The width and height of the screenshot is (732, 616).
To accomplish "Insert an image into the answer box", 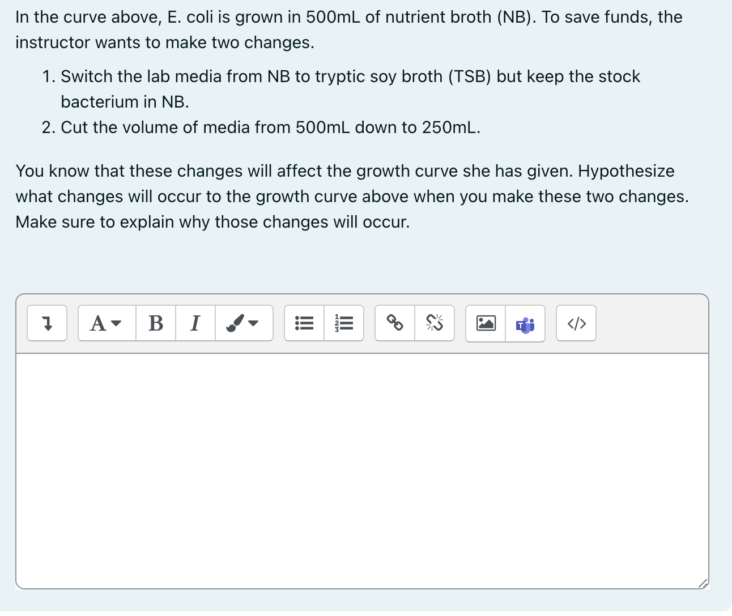I will [x=486, y=323].
